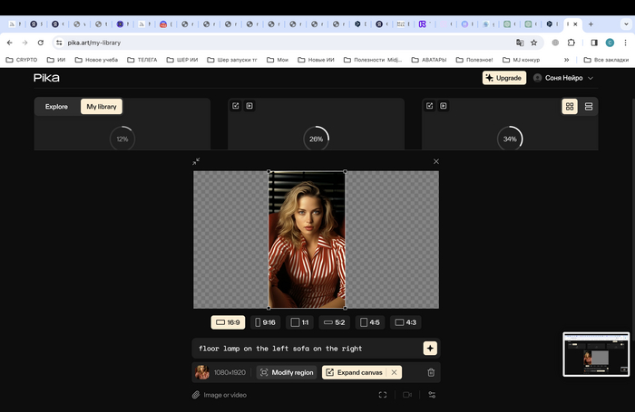Select the My library tab
Image resolution: width=635 pixels, height=412 pixels.
pos(101,107)
